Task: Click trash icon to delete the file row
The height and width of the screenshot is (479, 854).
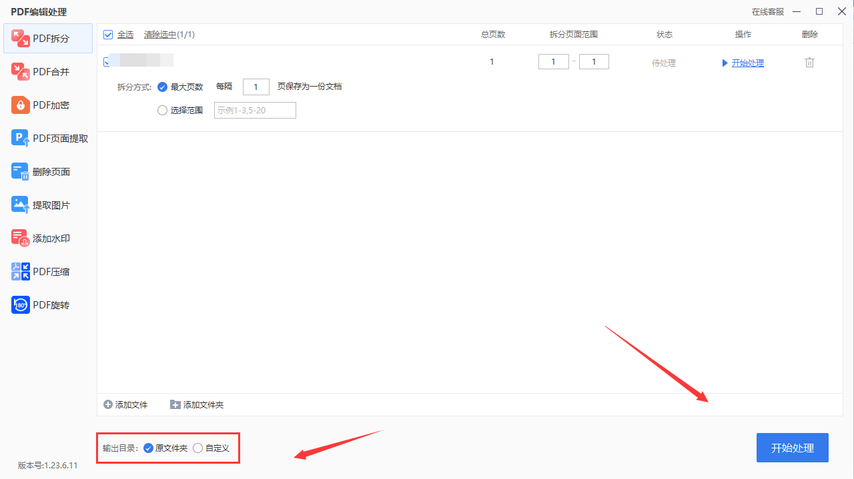Action: pyautogui.click(x=809, y=62)
